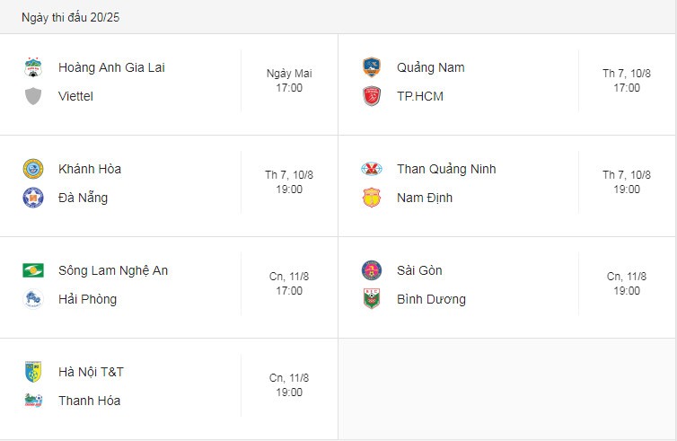The width and height of the screenshot is (677, 441).
Task: Click the Hoàng Anh Gia Lai team logo
Action: click(x=33, y=67)
